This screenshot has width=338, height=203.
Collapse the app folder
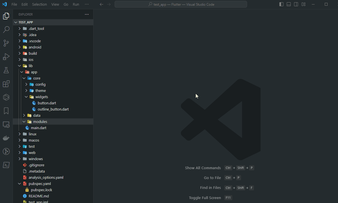[x=53, y=72]
